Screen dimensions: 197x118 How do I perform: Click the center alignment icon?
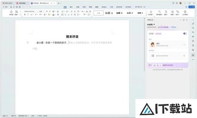pos(66,14)
